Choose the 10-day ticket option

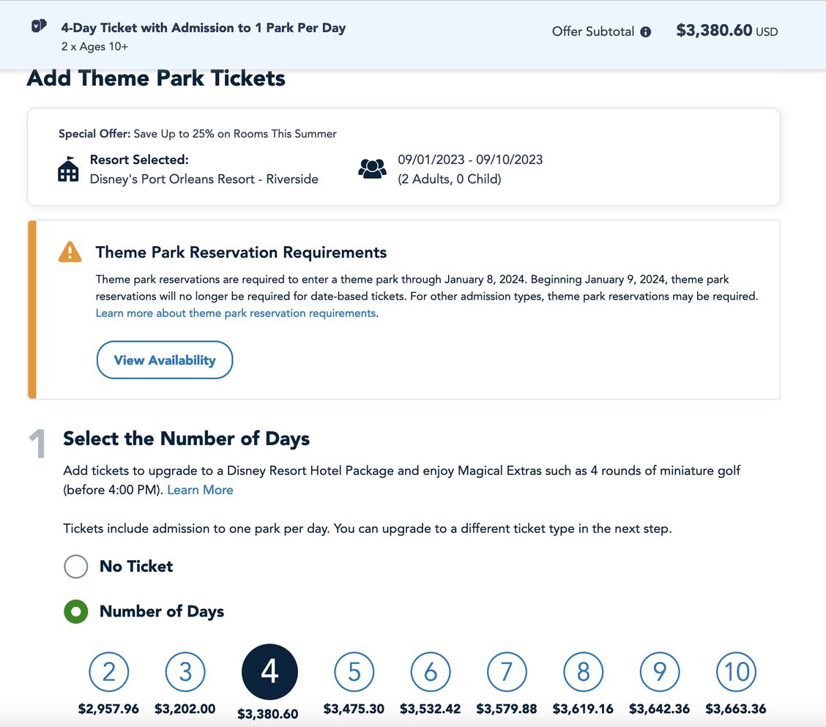point(736,671)
